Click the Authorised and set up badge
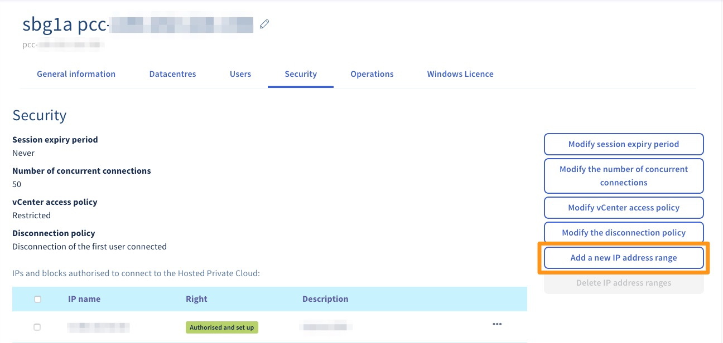The height and width of the screenshot is (343, 723). 221,327
